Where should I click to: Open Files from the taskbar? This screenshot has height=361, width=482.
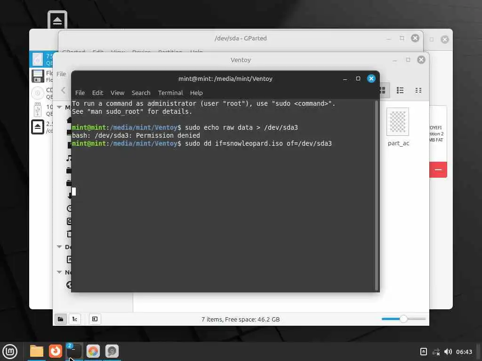pyautogui.click(x=37, y=351)
